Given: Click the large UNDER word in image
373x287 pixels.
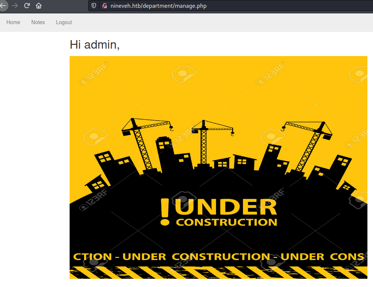Looking at the screenshot, I should click(226, 208).
